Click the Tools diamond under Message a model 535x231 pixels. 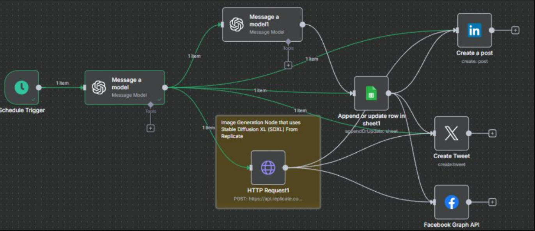[x=151, y=105]
